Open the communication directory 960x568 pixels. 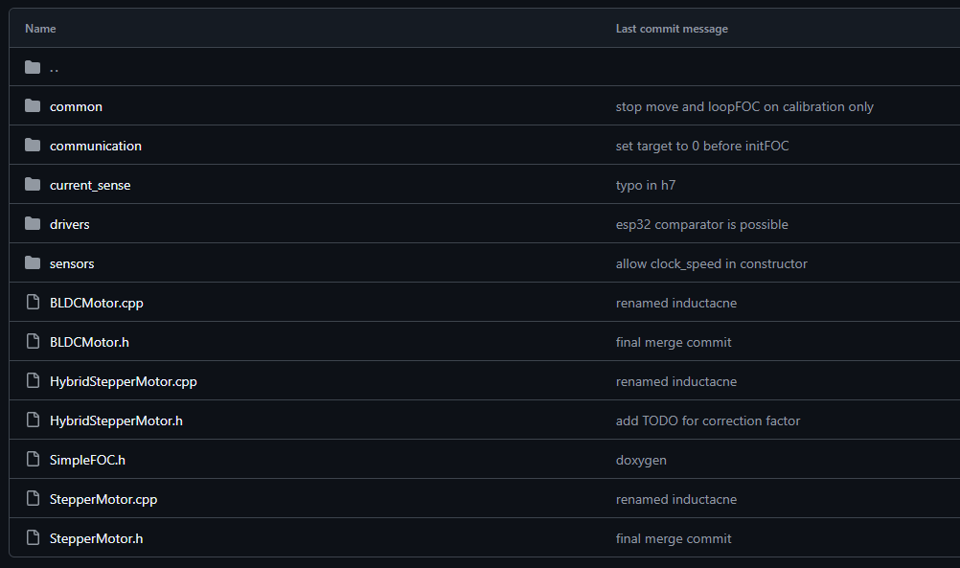point(96,146)
